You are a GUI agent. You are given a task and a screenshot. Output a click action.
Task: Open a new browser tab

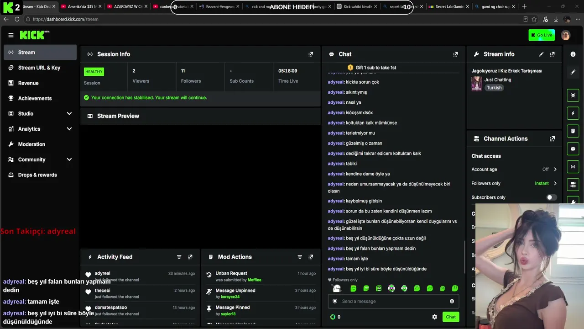point(524,6)
